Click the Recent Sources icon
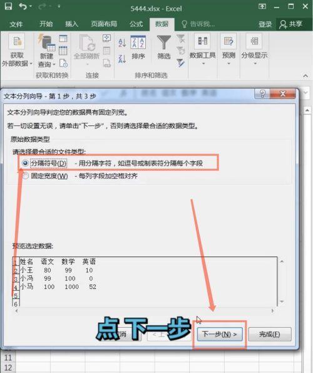Viewport: 313px width, 373px height. click(x=63, y=63)
